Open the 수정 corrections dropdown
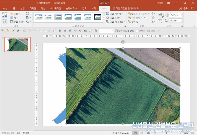197x135 pixels. [15, 14]
